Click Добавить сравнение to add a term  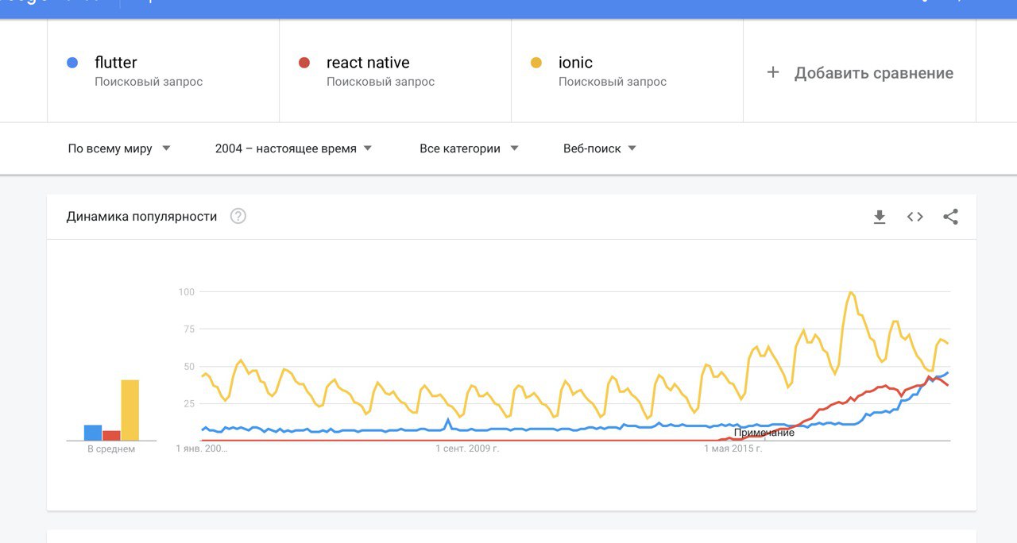[859, 72]
